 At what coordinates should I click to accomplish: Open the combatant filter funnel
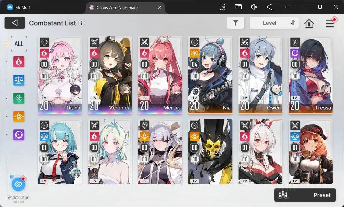pos(235,23)
